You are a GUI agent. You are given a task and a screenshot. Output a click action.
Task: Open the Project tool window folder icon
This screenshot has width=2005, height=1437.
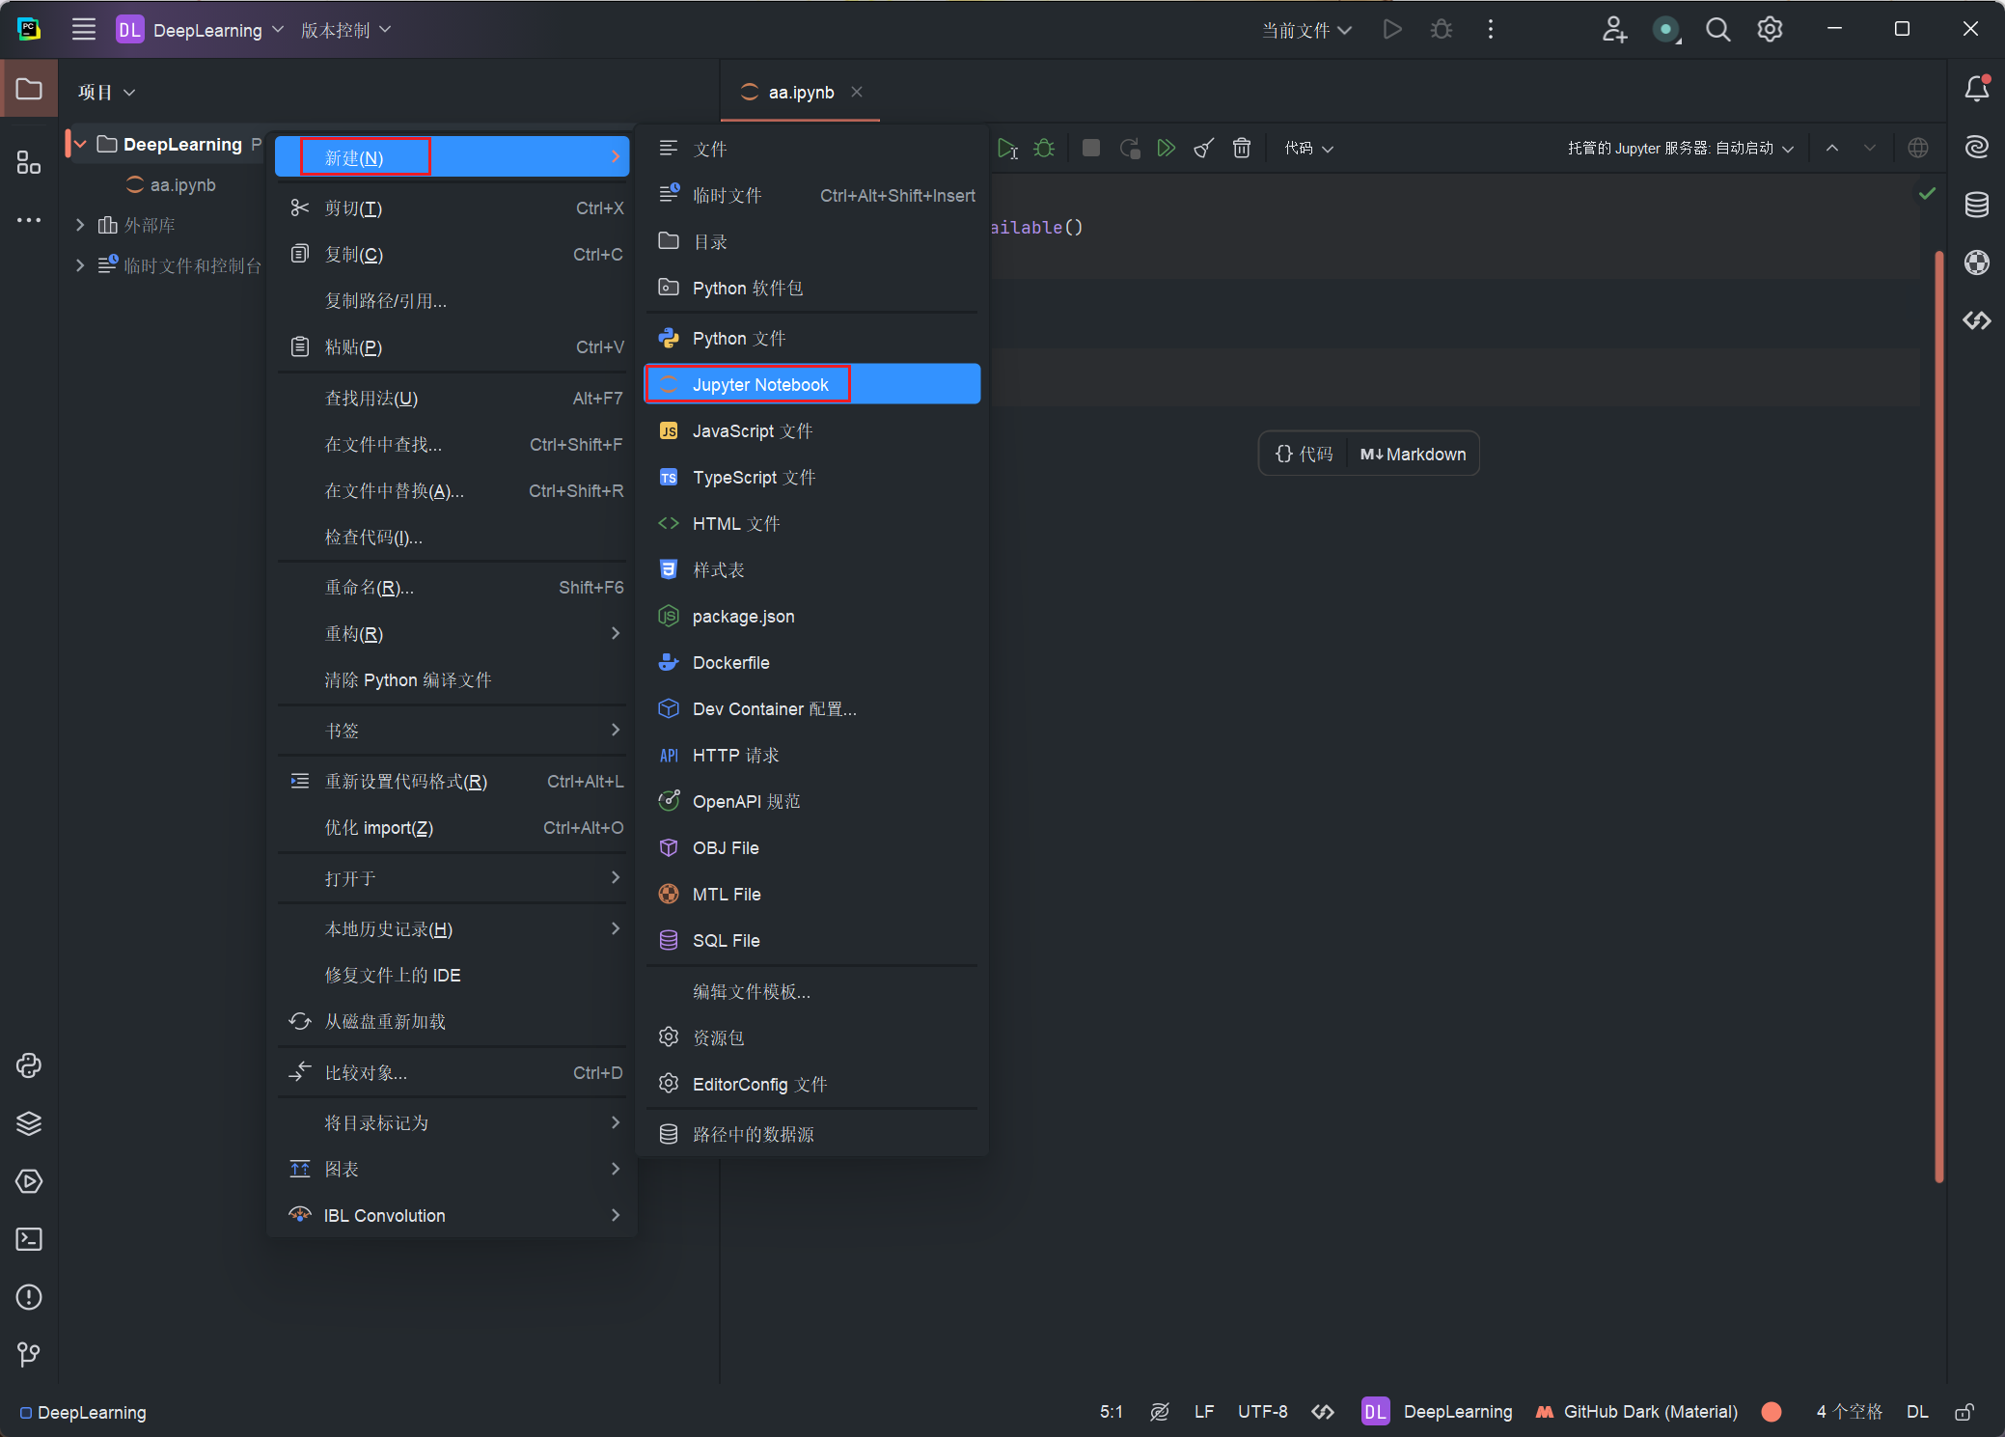[29, 89]
